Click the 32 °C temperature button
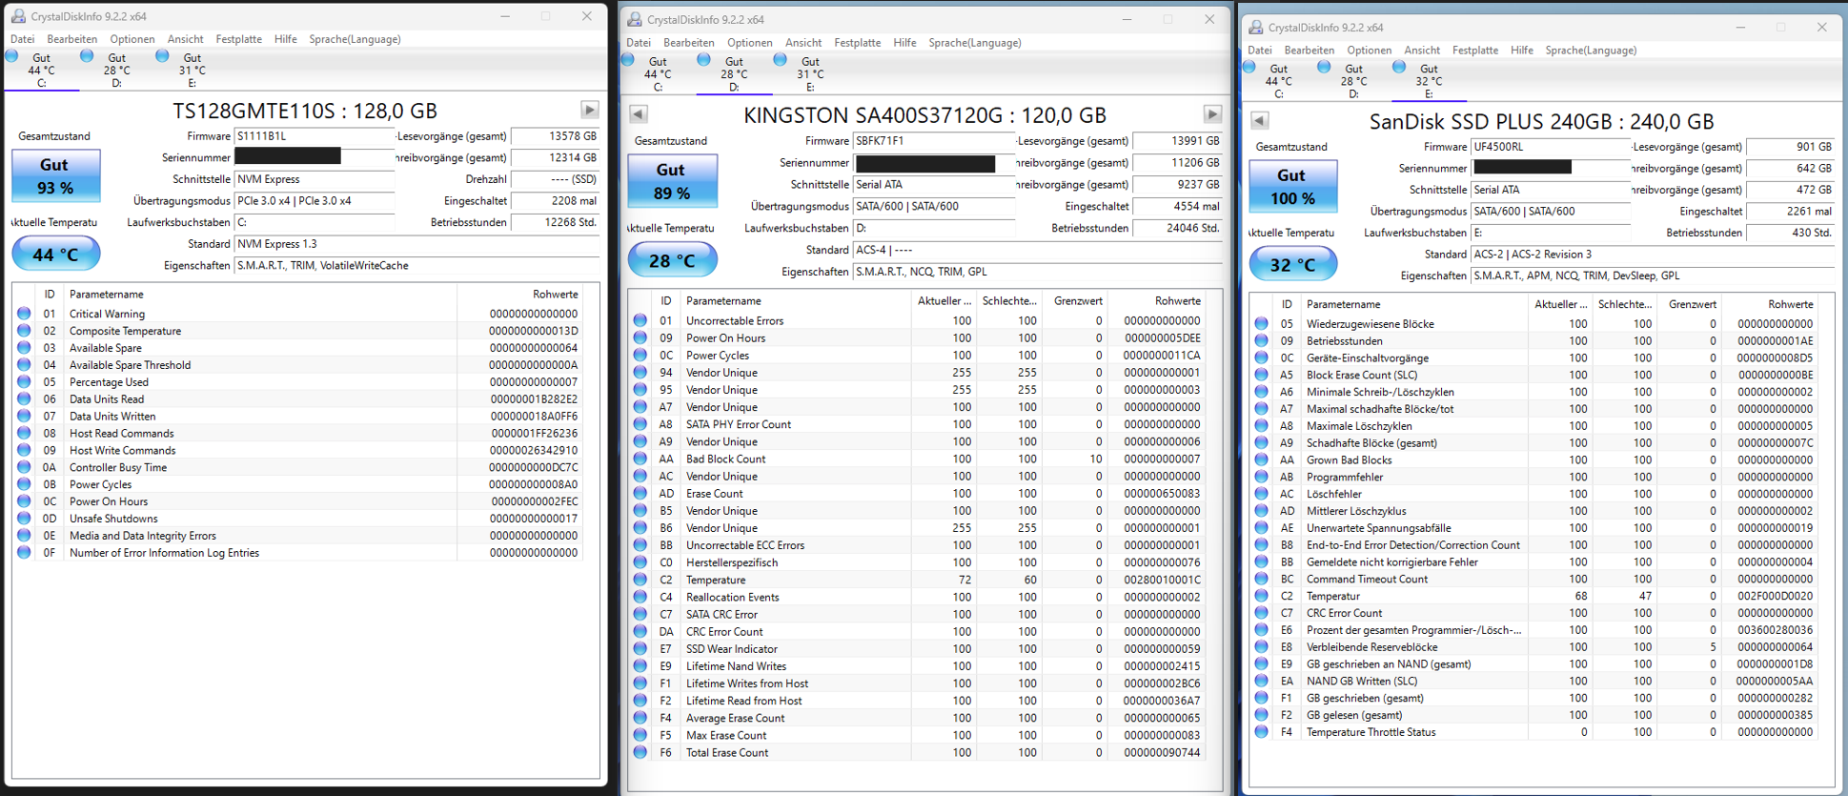Viewport: 1848px width, 796px height. click(x=1292, y=264)
